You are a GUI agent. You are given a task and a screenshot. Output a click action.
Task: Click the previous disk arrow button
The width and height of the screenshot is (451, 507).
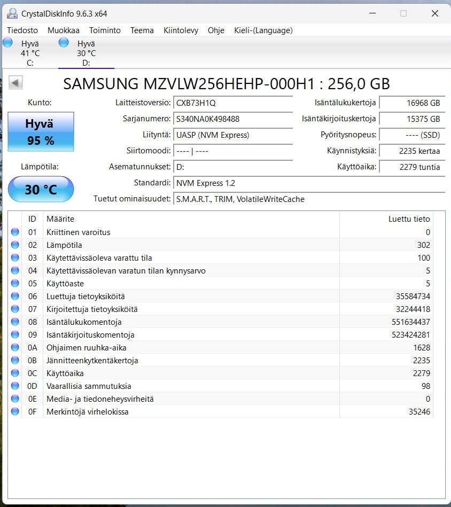pos(15,83)
